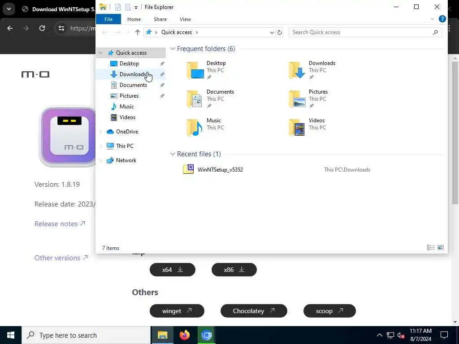
Task: Select Documents in the navigation pane
Action: coord(133,85)
